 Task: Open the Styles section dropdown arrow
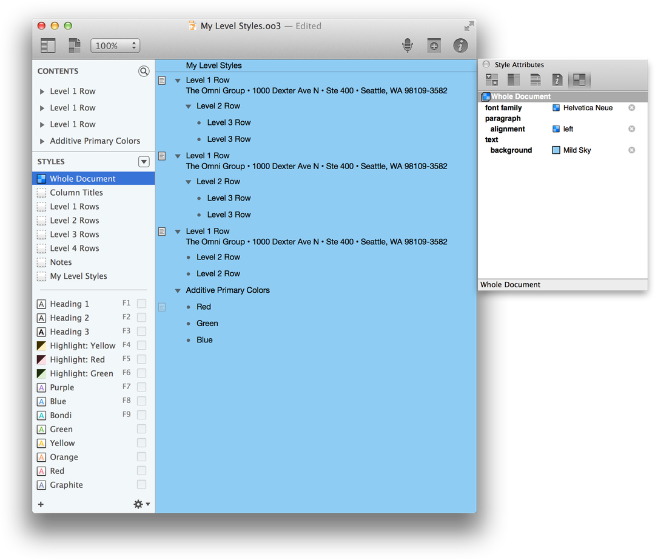[144, 161]
